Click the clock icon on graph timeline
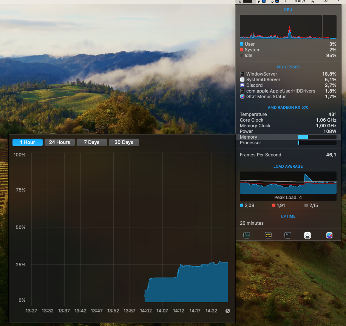The height and width of the screenshot is (326, 346). (227, 311)
